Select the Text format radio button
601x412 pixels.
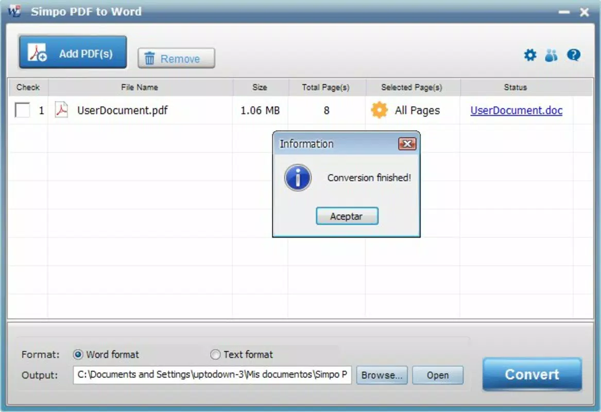tap(215, 354)
